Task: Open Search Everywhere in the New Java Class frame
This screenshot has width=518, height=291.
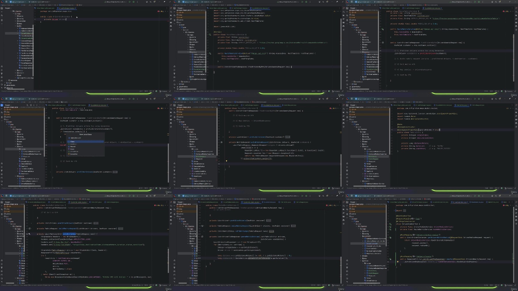Action: pyautogui.click(x=151, y=99)
